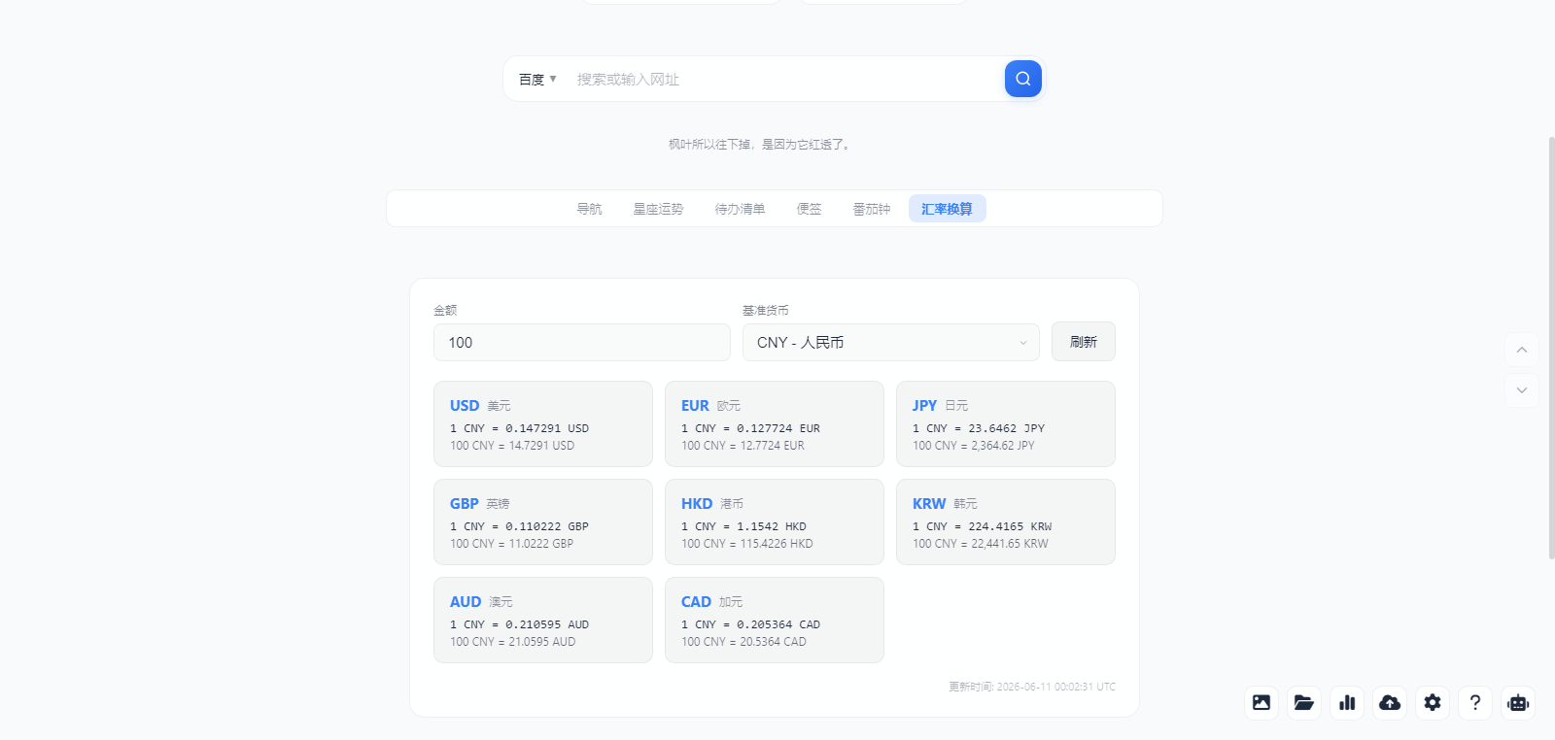Click the GBP 英镑 rate card
Image resolution: width=1555 pixels, height=740 pixels.
tap(543, 522)
